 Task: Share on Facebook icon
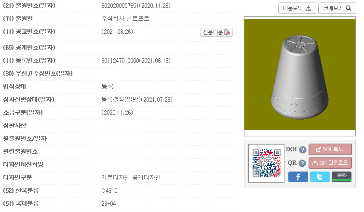click(298, 177)
